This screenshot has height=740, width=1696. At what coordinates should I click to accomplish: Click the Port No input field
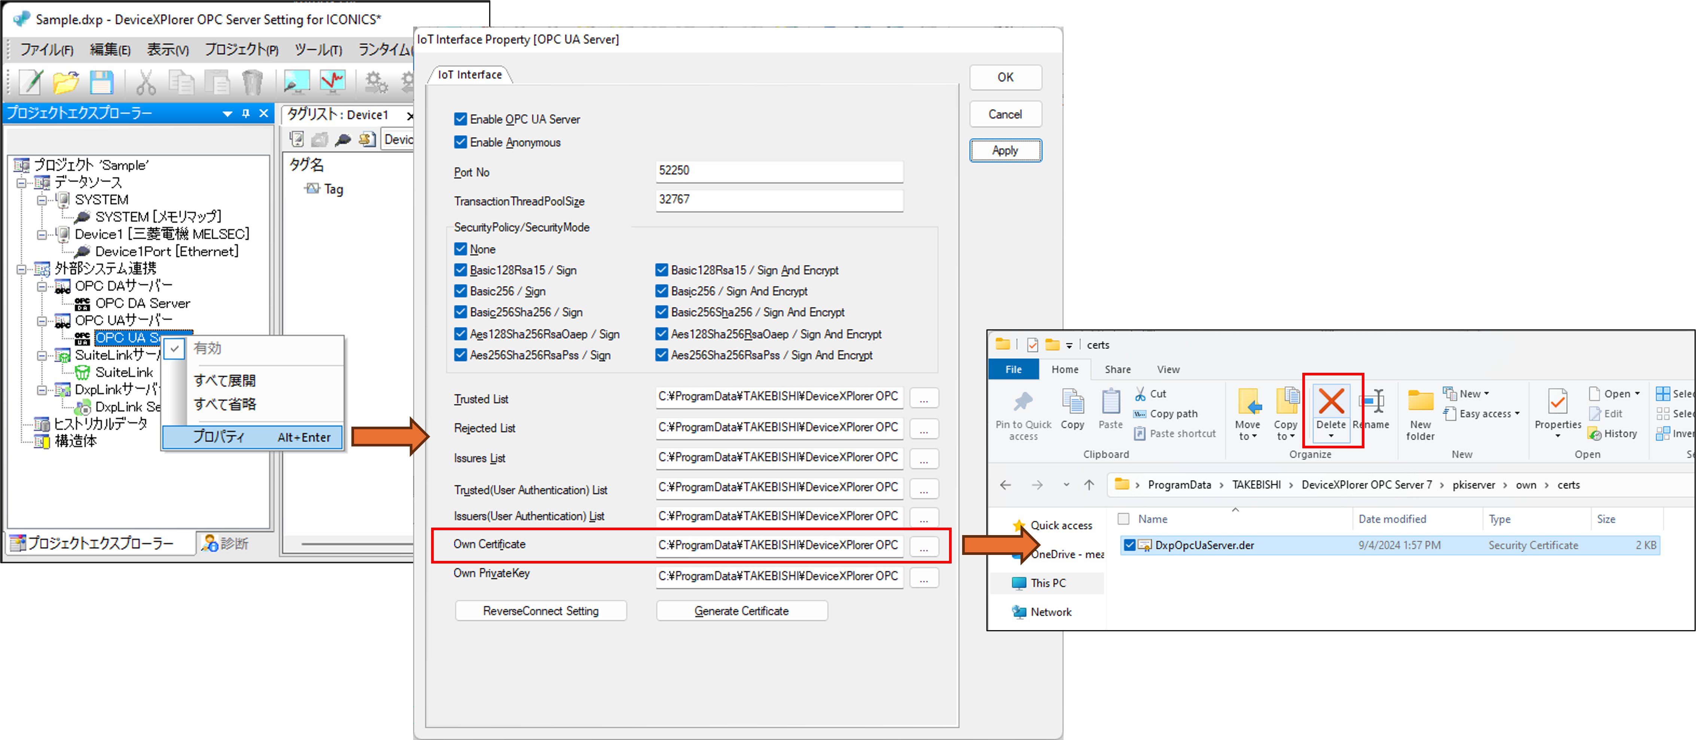tap(779, 171)
